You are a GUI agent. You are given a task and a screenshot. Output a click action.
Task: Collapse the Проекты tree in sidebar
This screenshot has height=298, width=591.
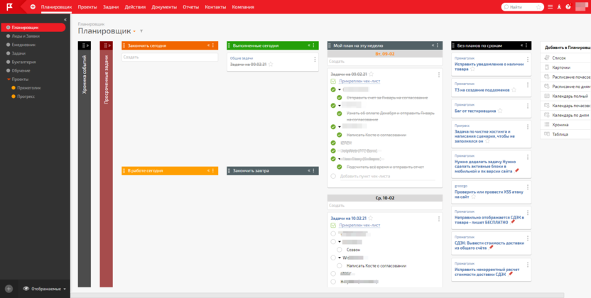7,79
